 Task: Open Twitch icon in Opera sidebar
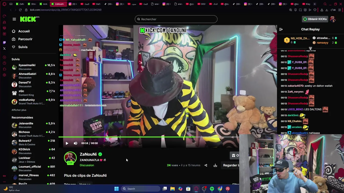4,42
